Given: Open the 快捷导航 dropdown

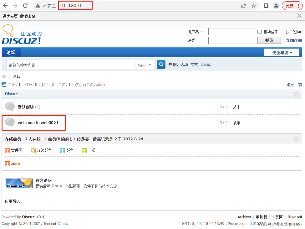Looking at the screenshot, I should click(282, 53).
